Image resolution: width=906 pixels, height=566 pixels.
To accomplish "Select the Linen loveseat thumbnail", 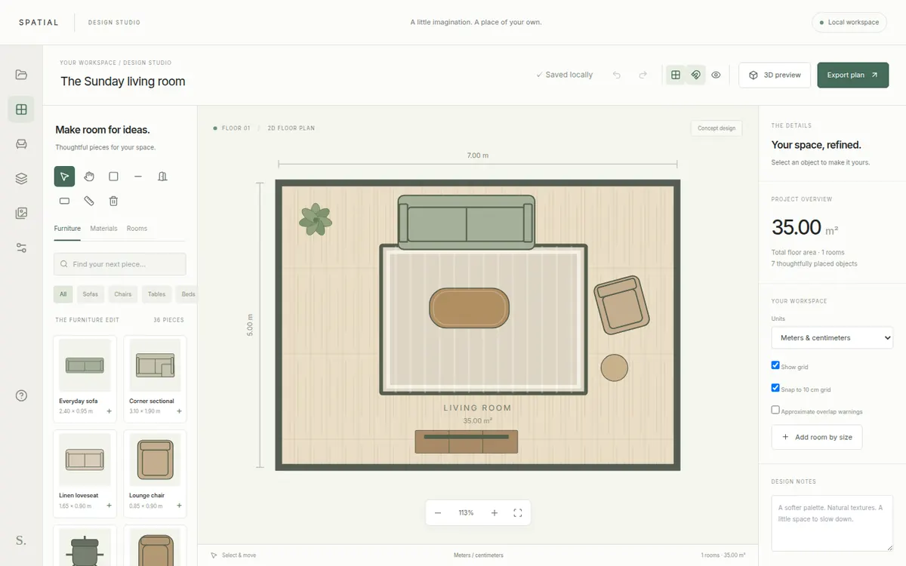I will (x=85, y=460).
